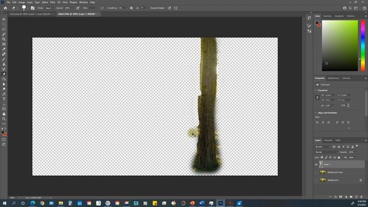Toggle visibility eye of Layer 1
The width and height of the screenshot is (368, 207).
tap(316, 164)
